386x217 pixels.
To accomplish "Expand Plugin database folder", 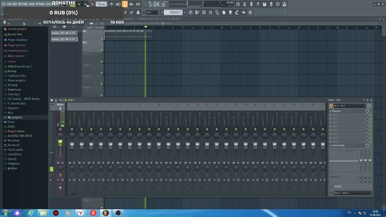I will pos(17,40).
